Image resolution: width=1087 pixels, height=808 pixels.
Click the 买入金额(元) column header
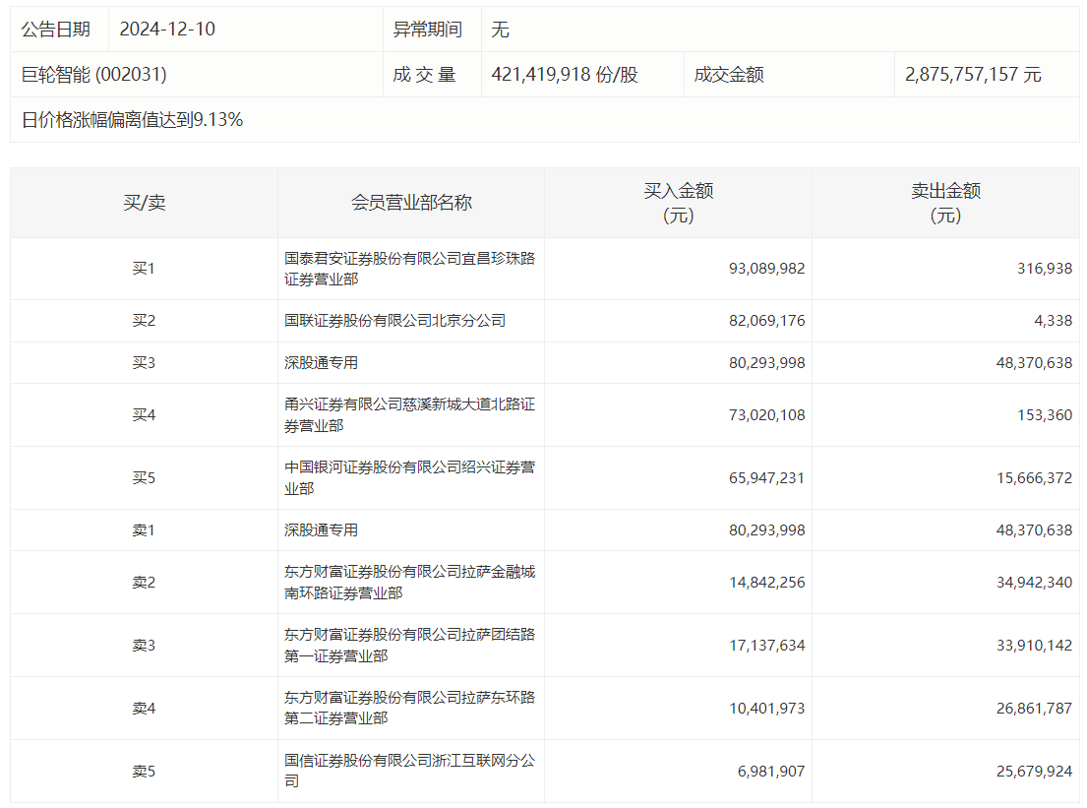pyautogui.click(x=678, y=203)
